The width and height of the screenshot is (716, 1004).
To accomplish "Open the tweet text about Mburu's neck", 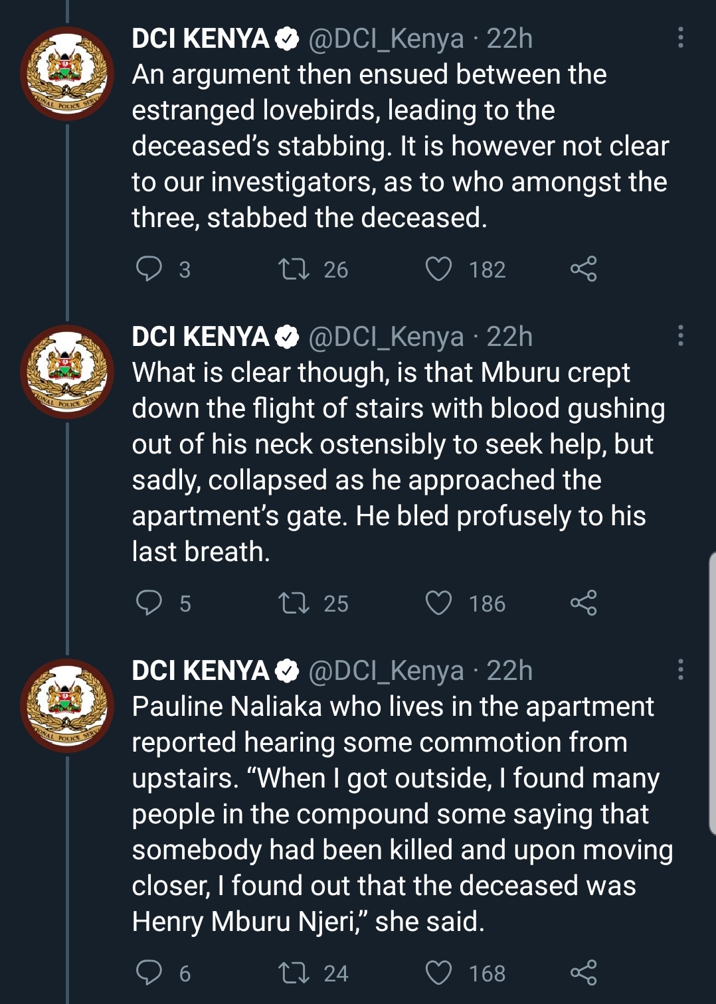I will 399,462.
